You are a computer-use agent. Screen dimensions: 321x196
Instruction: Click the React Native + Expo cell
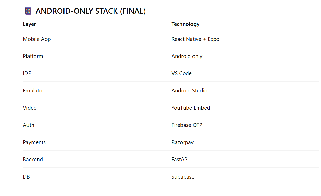click(195, 39)
